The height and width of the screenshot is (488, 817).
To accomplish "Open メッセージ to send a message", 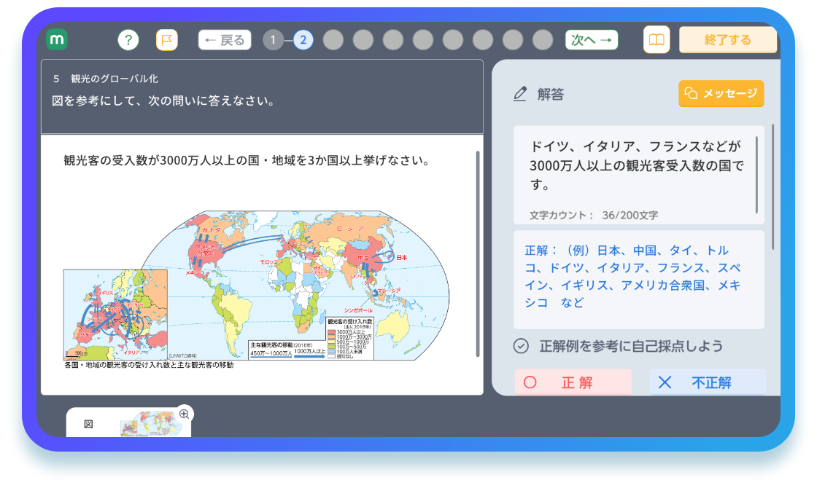I will (x=721, y=93).
